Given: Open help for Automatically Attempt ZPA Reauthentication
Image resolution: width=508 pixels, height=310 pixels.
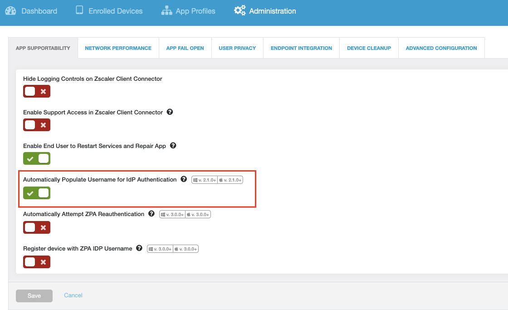Looking at the screenshot, I should click(151, 214).
